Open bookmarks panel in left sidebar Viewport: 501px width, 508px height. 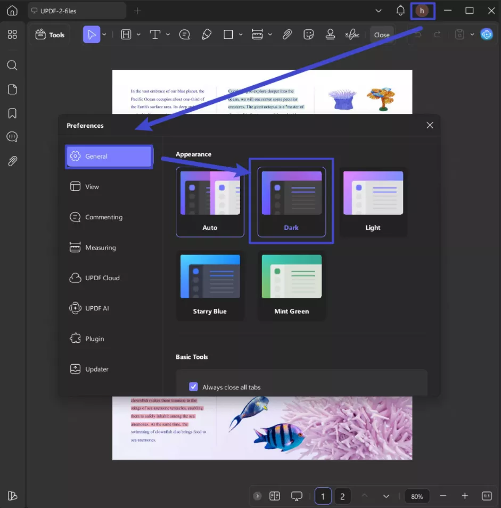point(12,113)
